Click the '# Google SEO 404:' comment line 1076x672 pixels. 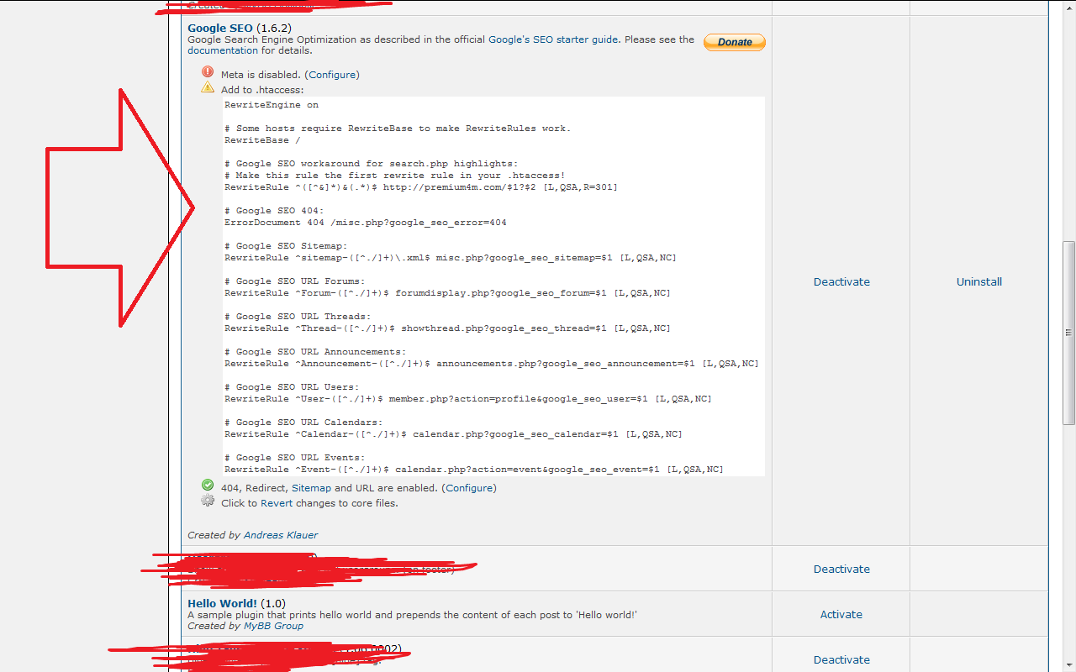tap(274, 211)
